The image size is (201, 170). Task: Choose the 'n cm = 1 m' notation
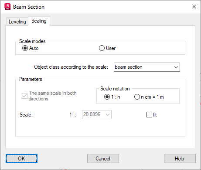[137, 97]
